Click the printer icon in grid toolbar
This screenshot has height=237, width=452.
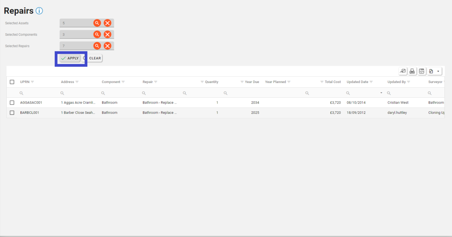tap(412, 71)
